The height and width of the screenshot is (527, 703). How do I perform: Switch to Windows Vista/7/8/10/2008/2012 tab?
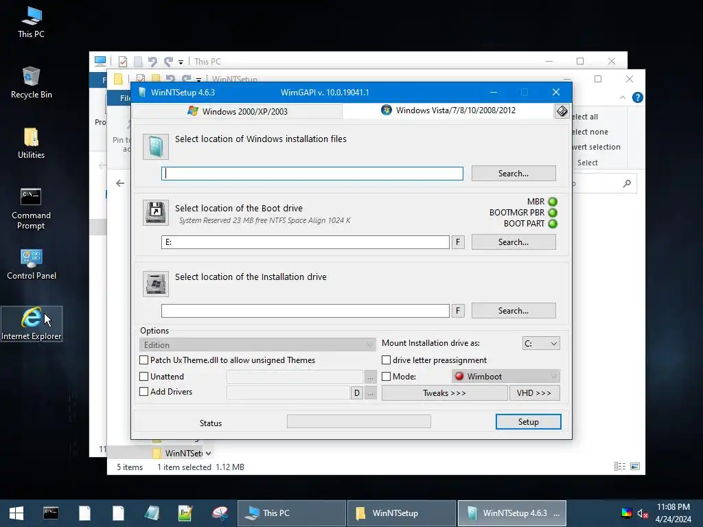[448, 110]
